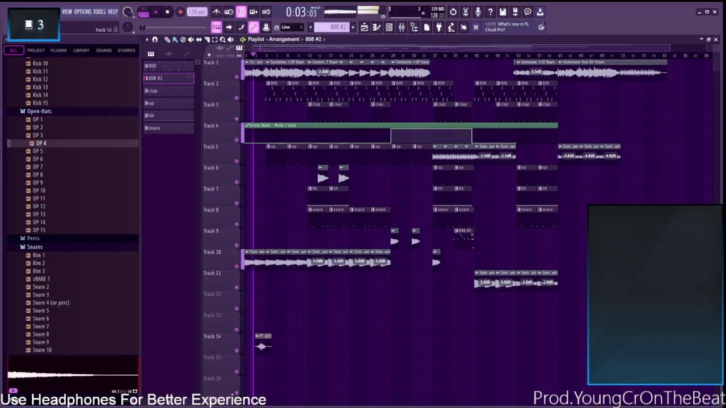
Task: Open the Browser view icon
Action: tap(413, 27)
